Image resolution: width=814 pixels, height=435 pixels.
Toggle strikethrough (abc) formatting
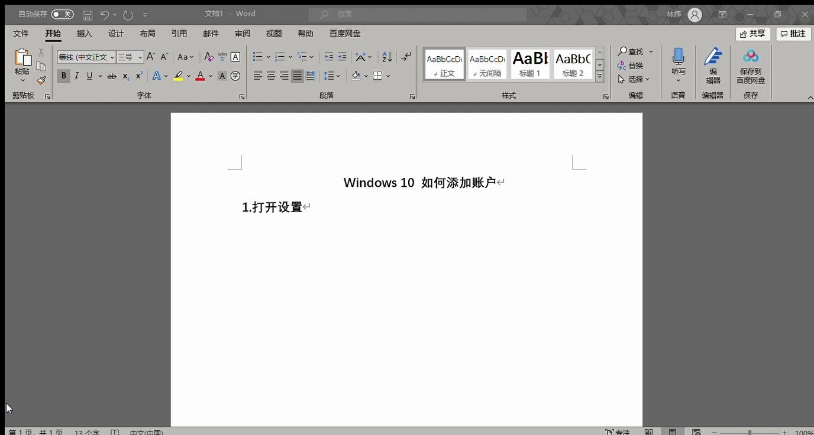click(x=112, y=76)
